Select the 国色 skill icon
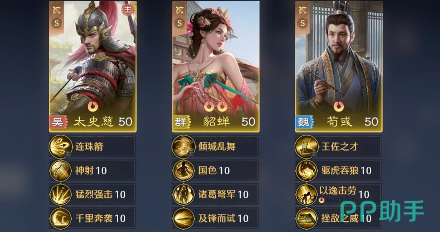Image resolution: width=440 pixels, height=232 pixels. [x=184, y=171]
